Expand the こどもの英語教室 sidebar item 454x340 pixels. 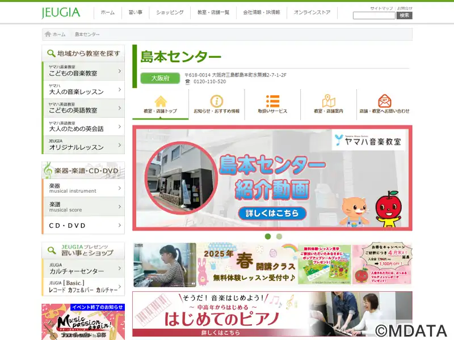point(83,108)
